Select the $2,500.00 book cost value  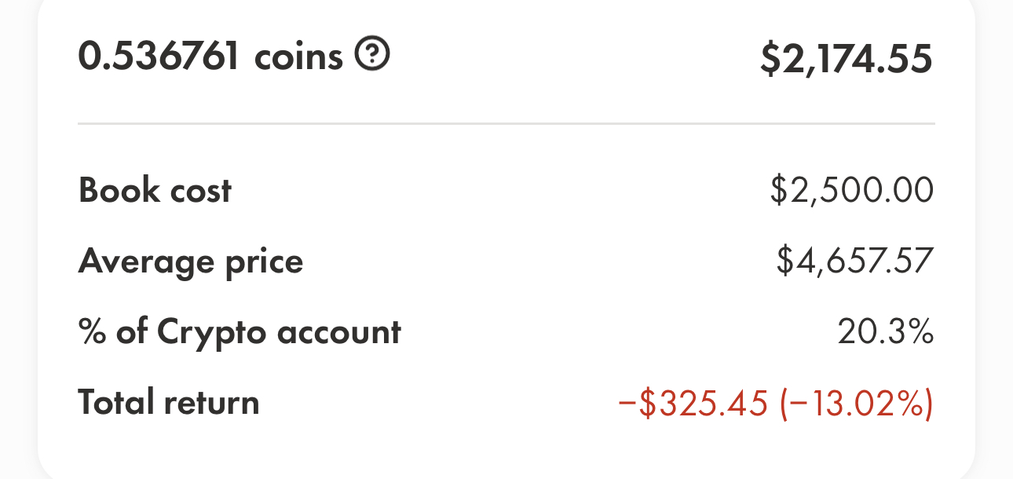tap(852, 192)
